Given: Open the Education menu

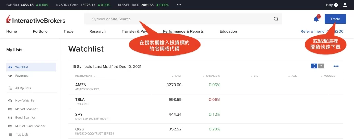Looking at the screenshot, I should pos(228,31).
